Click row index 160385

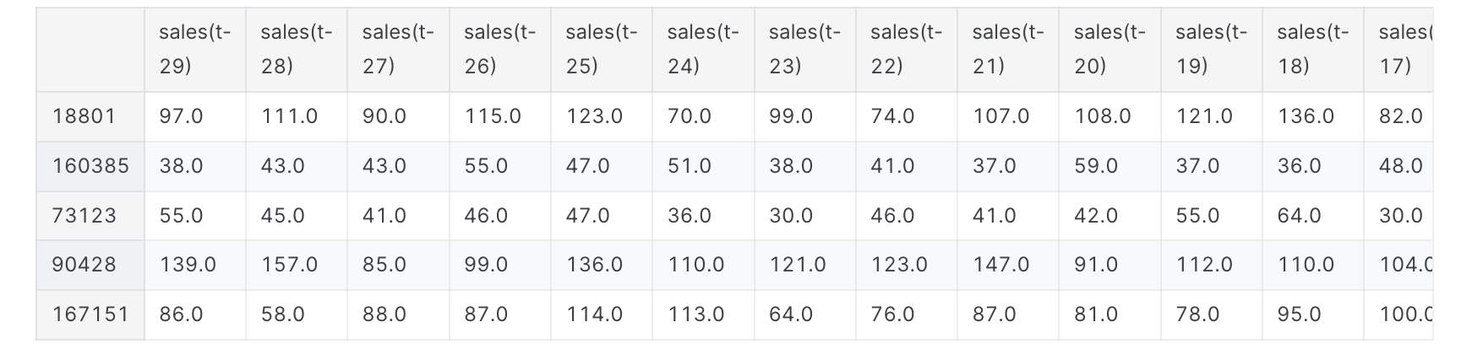90,166
